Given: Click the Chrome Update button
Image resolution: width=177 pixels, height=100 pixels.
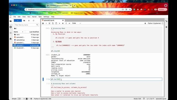Looking at the screenshot, I should pos(162,9).
